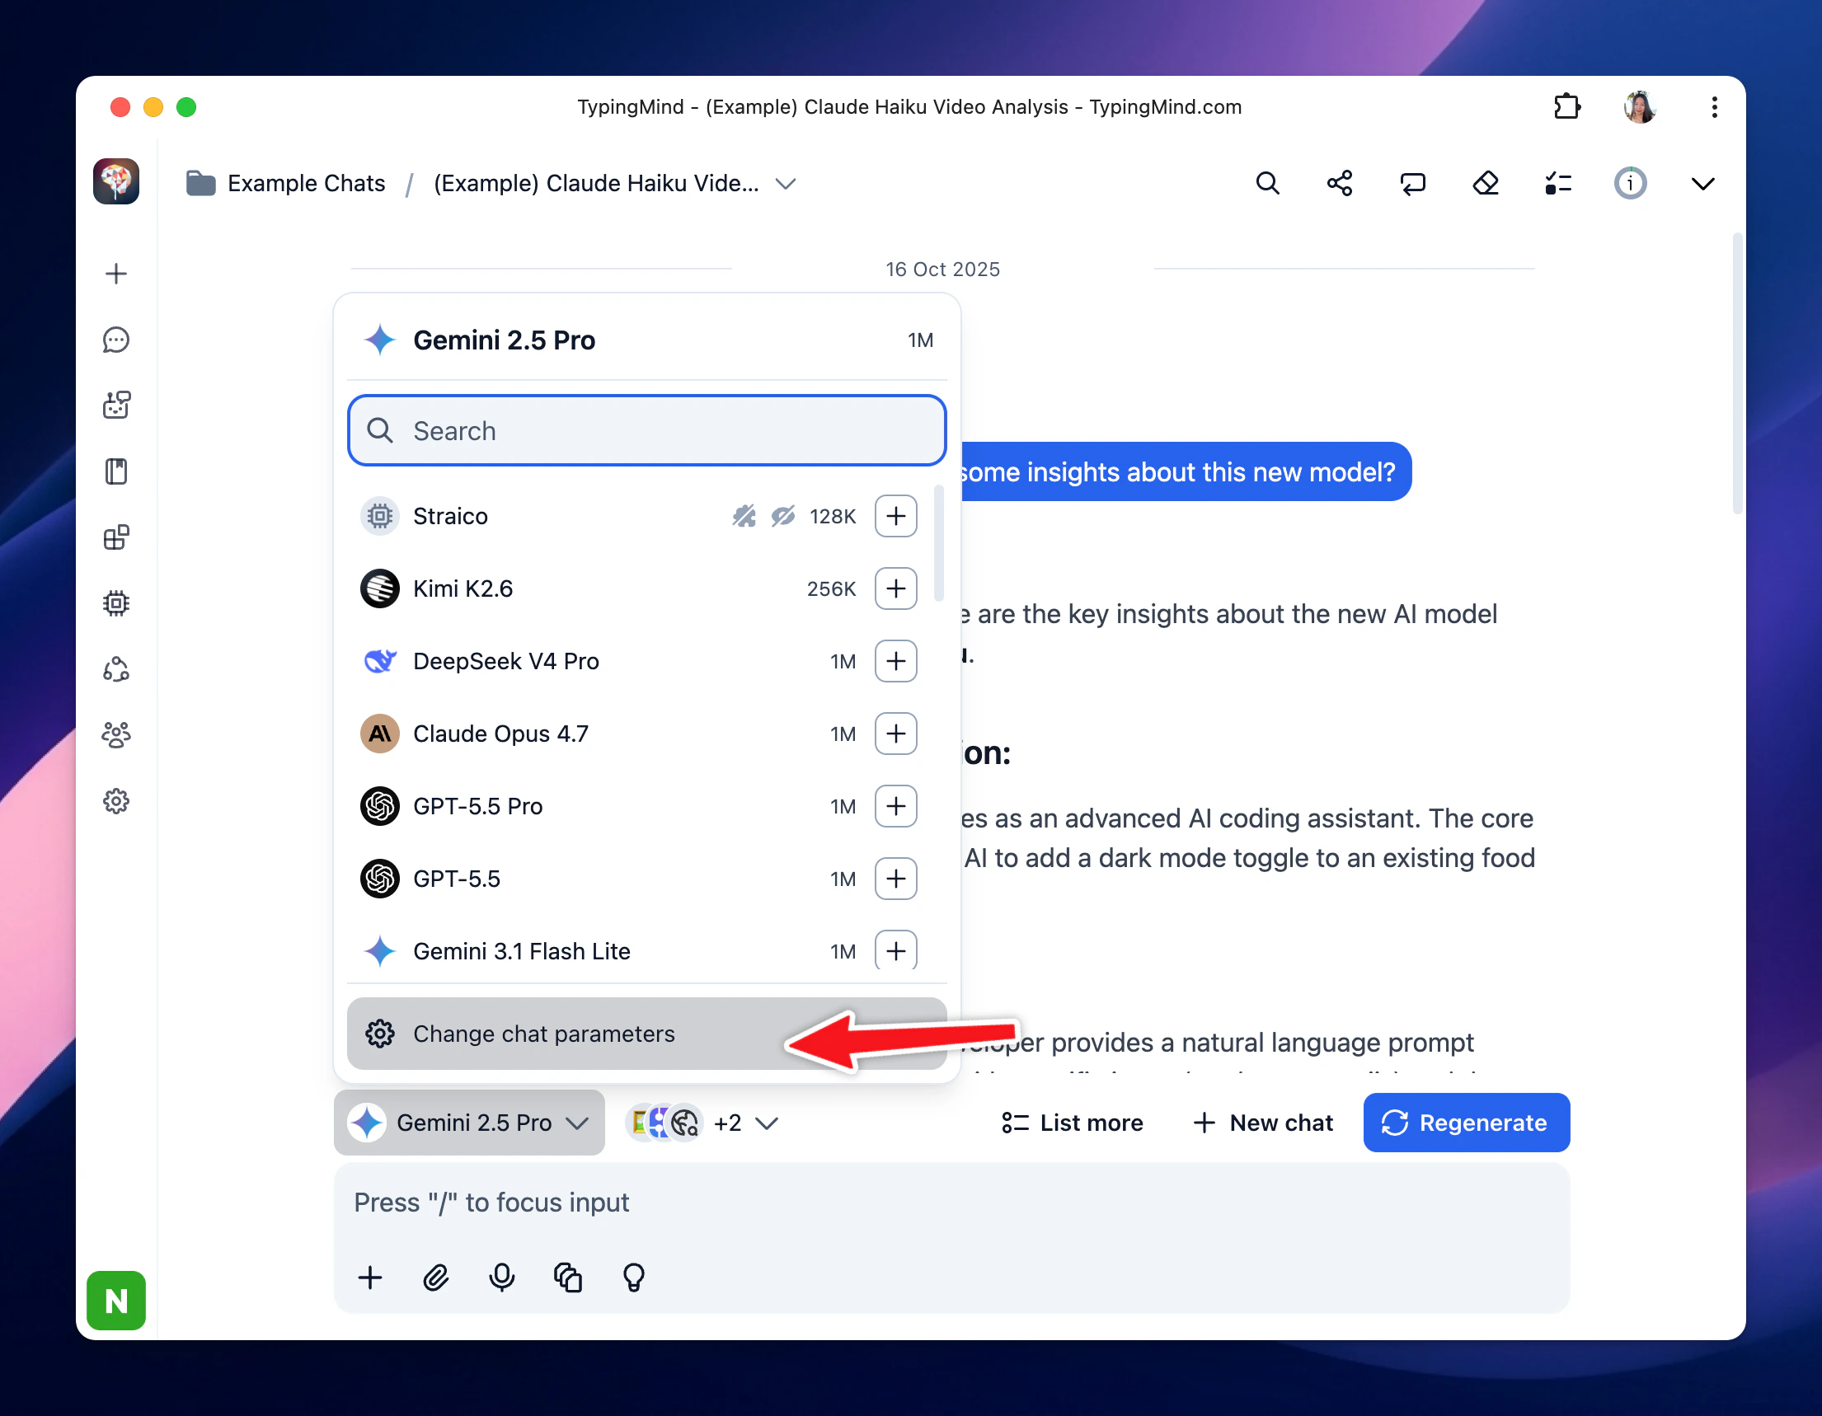
Task: Start a new chat from the sidebar plus icon
Action: [x=116, y=274]
